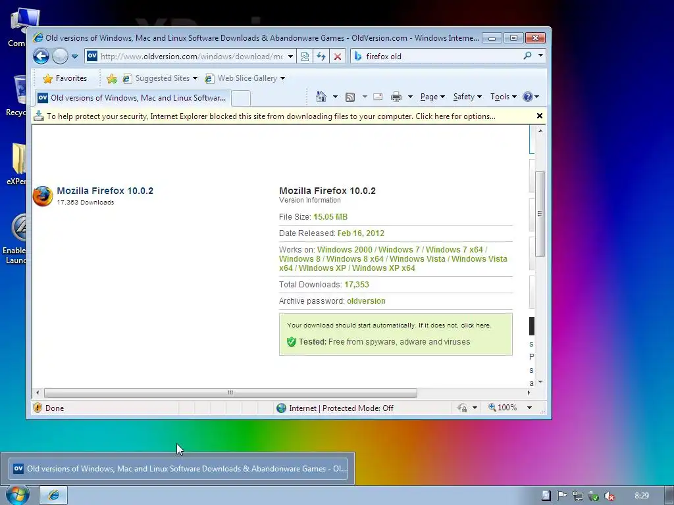Refresh the page with the refresh icon
The image size is (674, 505).
[321, 57]
